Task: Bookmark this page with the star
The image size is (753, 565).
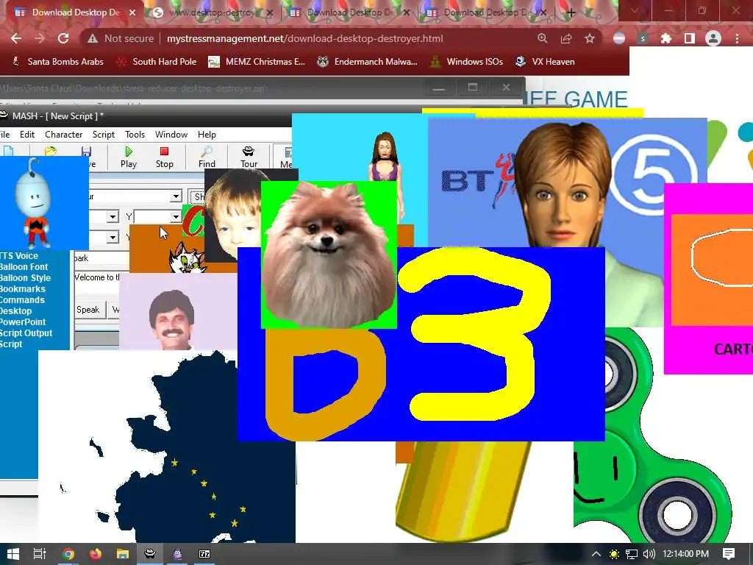Action: pos(590,38)
